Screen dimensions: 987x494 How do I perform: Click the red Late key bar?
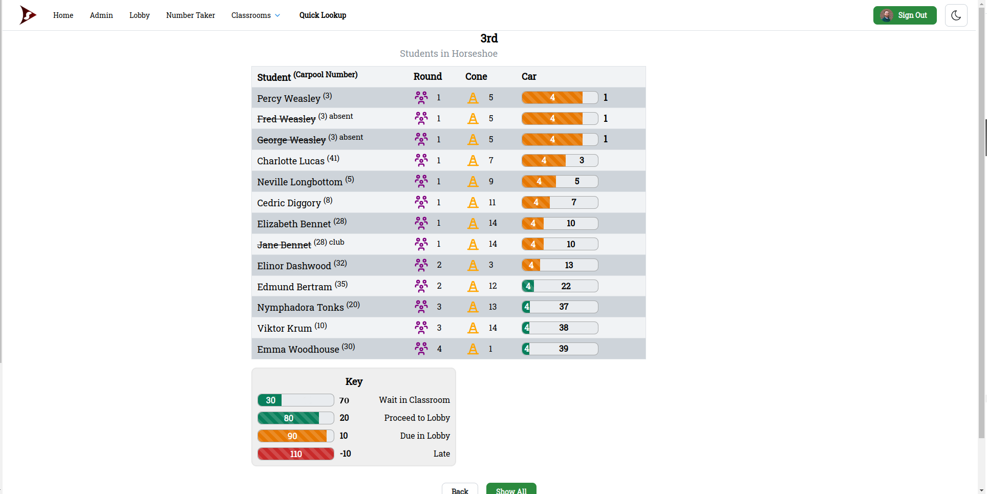295,454
